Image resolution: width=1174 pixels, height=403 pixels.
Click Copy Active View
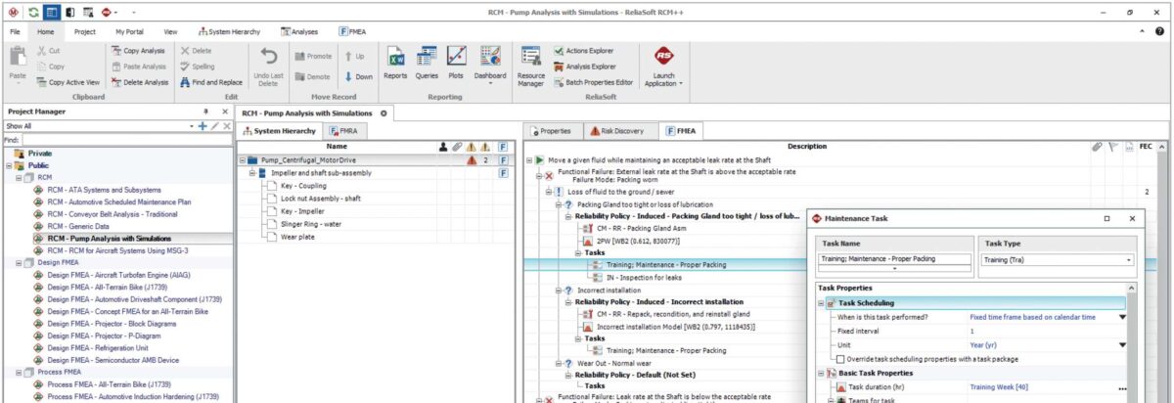[x=68, y=82]
